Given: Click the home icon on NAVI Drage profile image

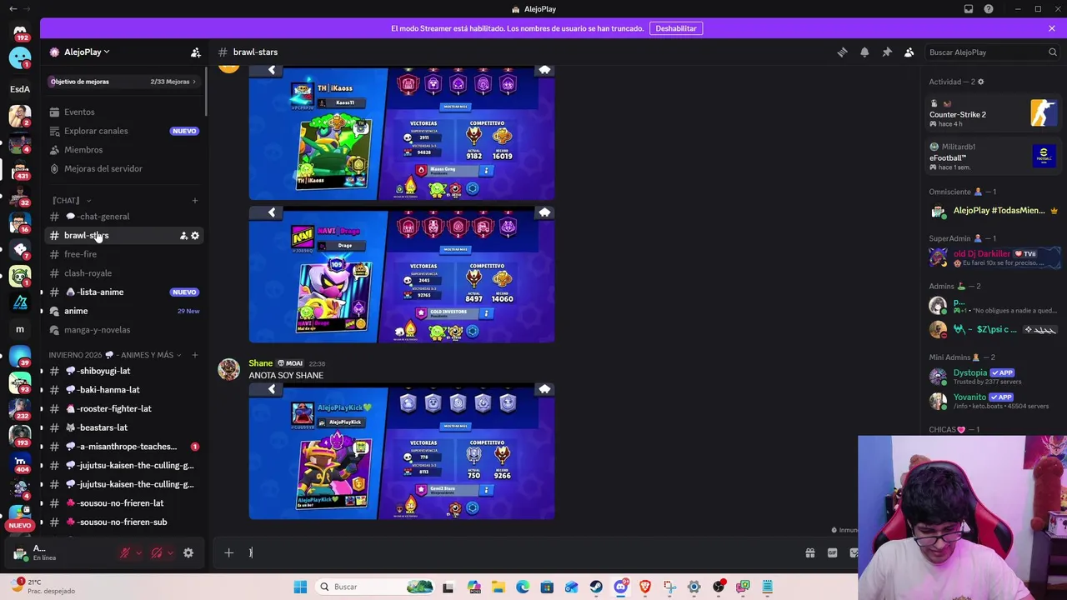Looking at the screenshot, I should 544,212.
